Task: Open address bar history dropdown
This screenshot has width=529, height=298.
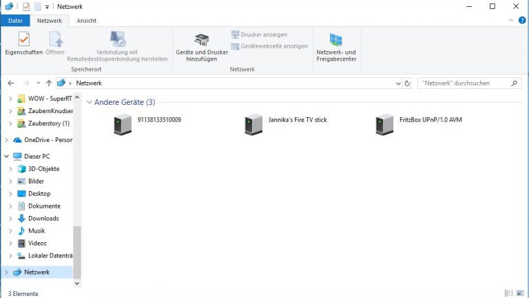Action: point(397,83)
